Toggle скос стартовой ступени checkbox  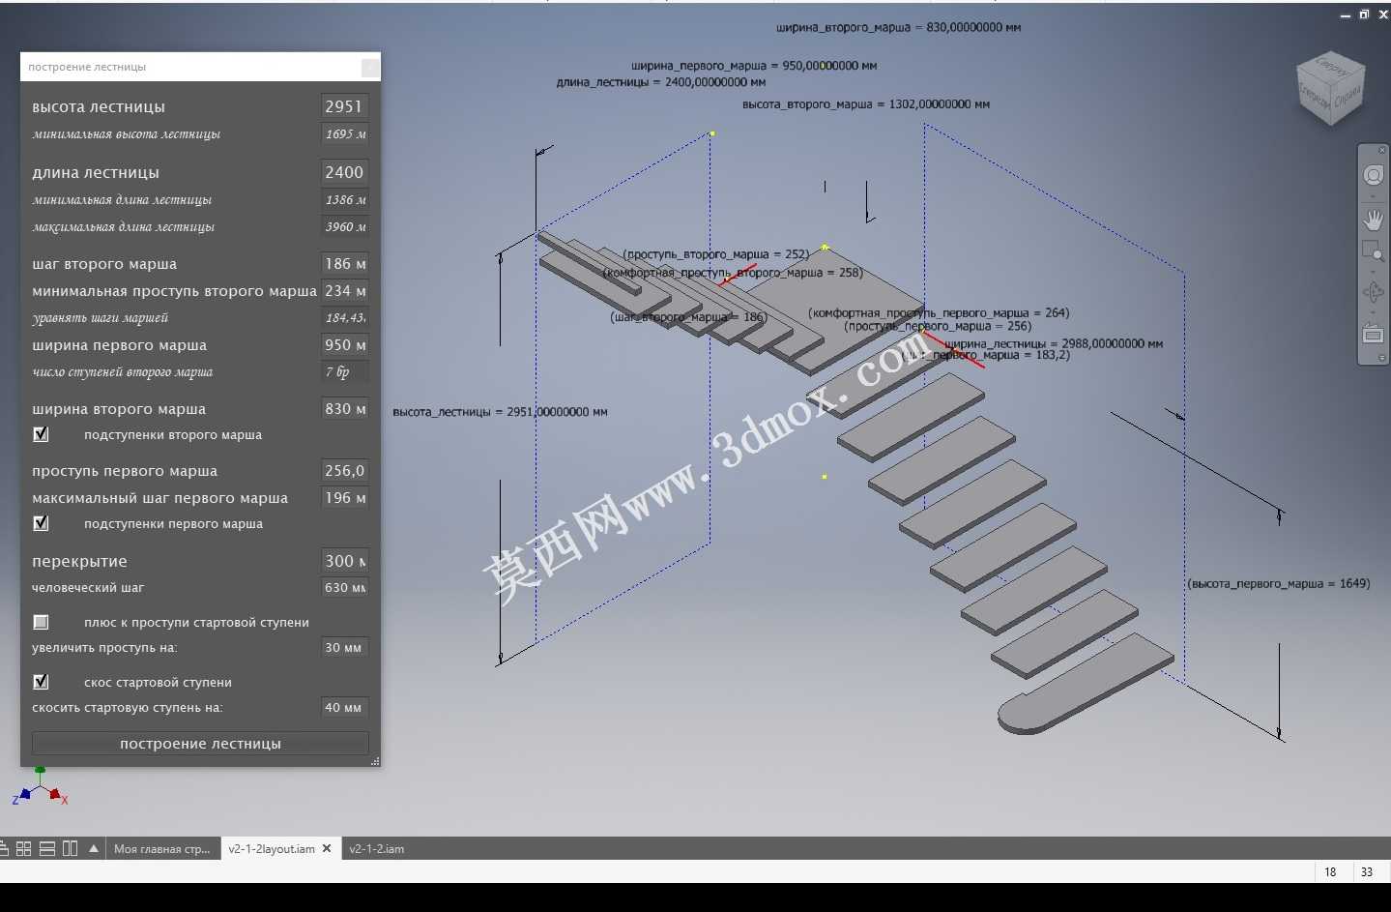41,682
